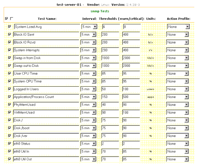The height and width of the screenshot is (164, 197).
Task: Click critical threshold for VirtMemUsed
Action: [131, 112]
